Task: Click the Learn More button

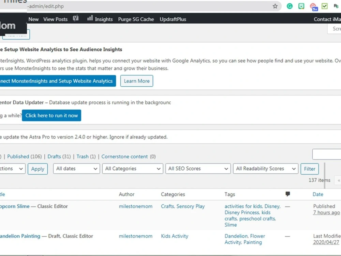Action: (137, 81)
